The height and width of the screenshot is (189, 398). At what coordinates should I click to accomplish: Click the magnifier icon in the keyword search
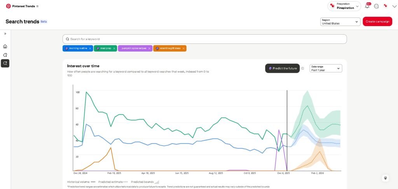67,39
